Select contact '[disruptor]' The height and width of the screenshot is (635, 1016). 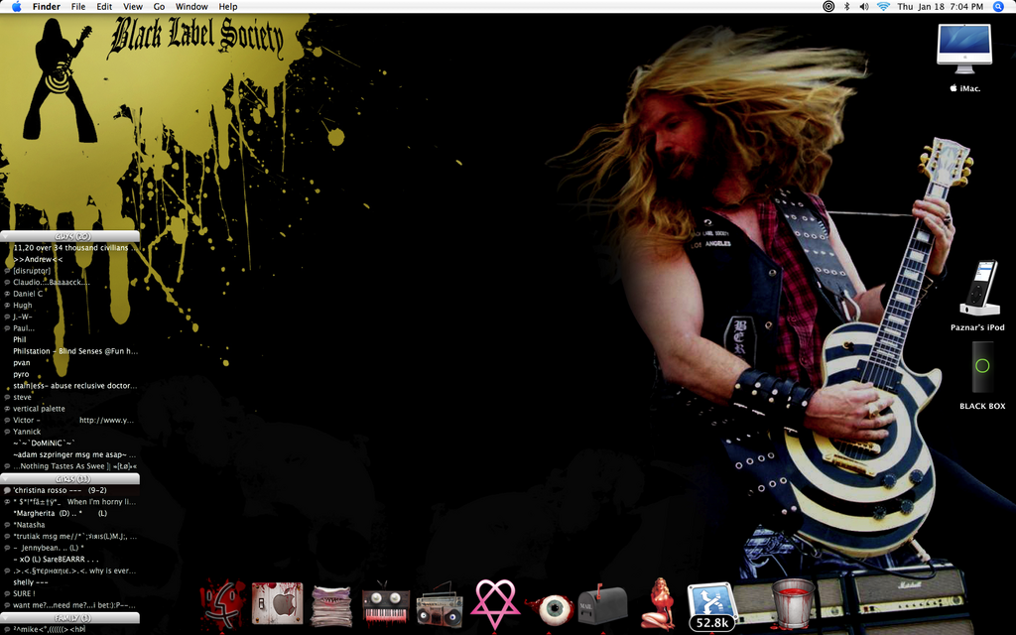tap(70, 271)
